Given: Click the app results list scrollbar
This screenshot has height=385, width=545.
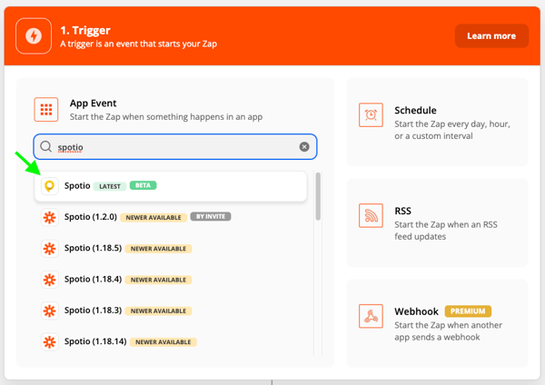Looking at the screenshot, I should [x=318, y=196].
